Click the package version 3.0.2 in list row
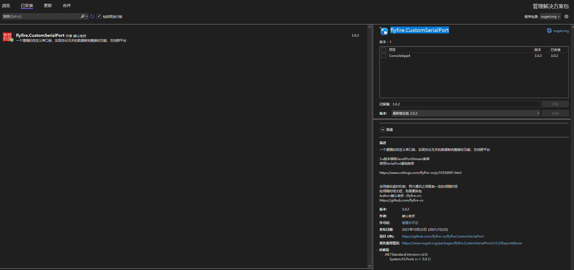 click(355, 35)
